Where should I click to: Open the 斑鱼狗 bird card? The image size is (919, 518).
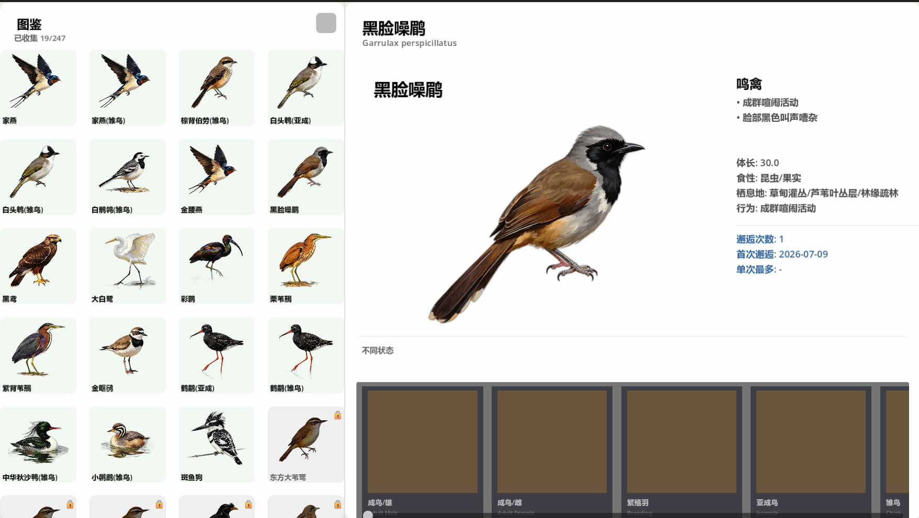[x=217, y=444]
